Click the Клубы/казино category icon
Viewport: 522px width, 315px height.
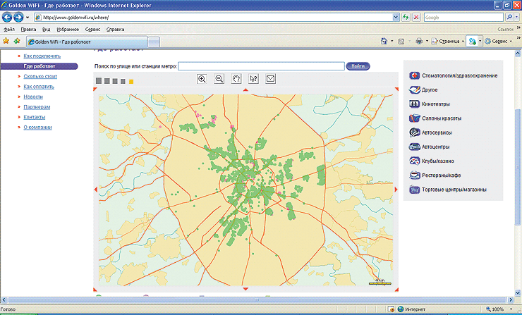pos(415,161)
